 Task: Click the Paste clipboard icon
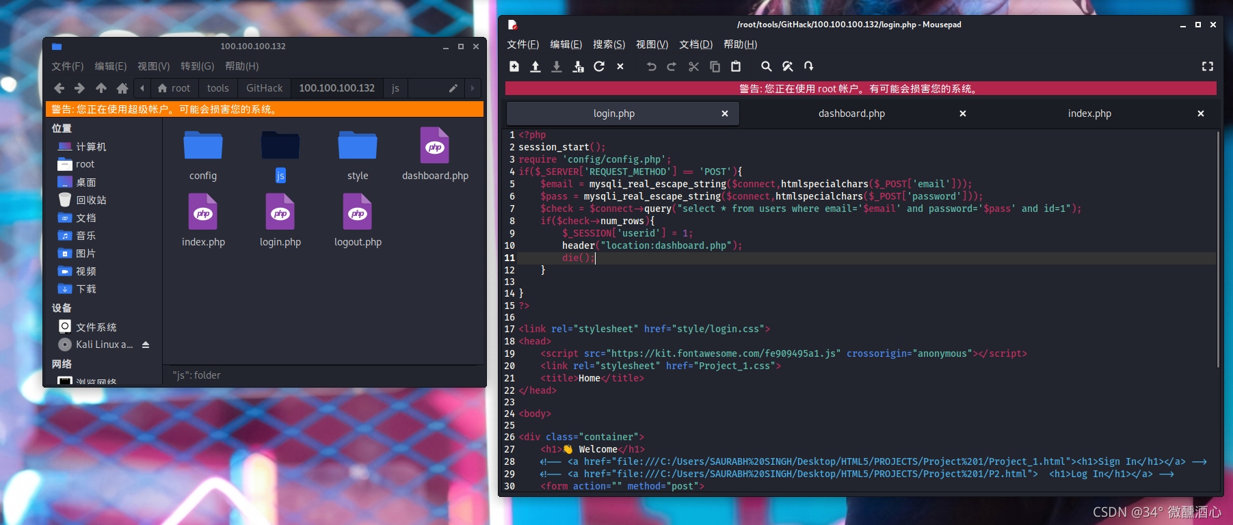tap(736, 66)
